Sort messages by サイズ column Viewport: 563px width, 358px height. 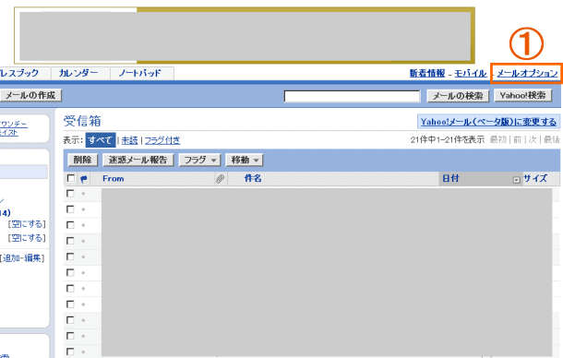click(535, 178)
